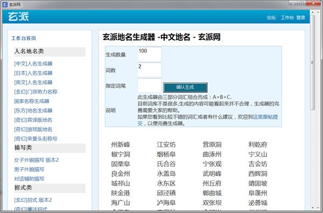Select generated name 江安坊
The image size is (323, 213).
(166, 145)
